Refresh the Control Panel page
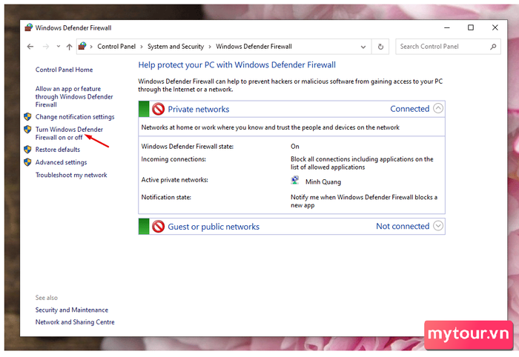This screenshot has width=519, height=357. (380, 47)
